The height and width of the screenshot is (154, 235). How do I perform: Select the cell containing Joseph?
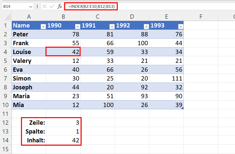tap(29, 87)
